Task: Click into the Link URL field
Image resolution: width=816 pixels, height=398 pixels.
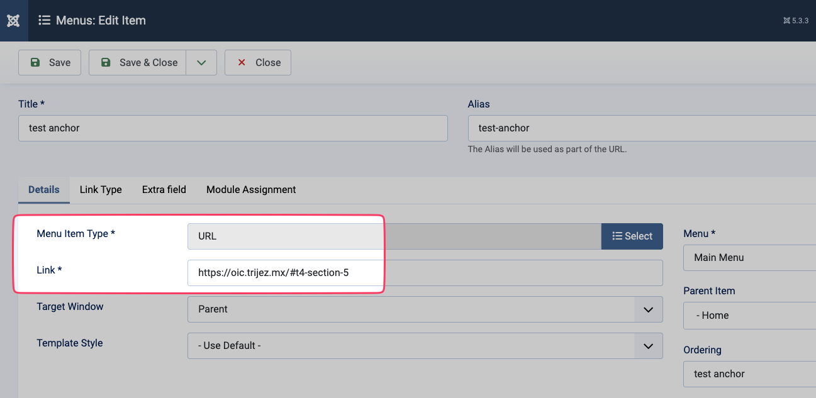Action: coord(425,273)
